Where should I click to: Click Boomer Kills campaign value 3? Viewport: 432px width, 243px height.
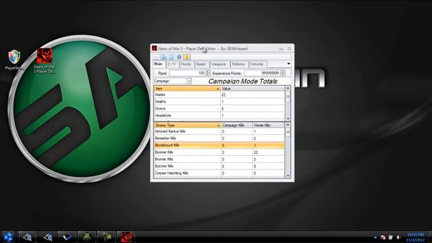(x=237, y=152)
